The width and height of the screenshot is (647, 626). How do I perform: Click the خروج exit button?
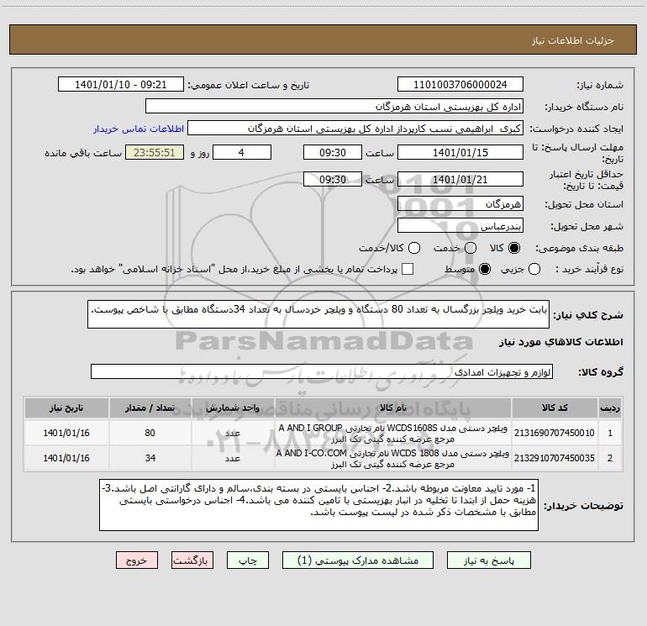(x=137, y=560)
